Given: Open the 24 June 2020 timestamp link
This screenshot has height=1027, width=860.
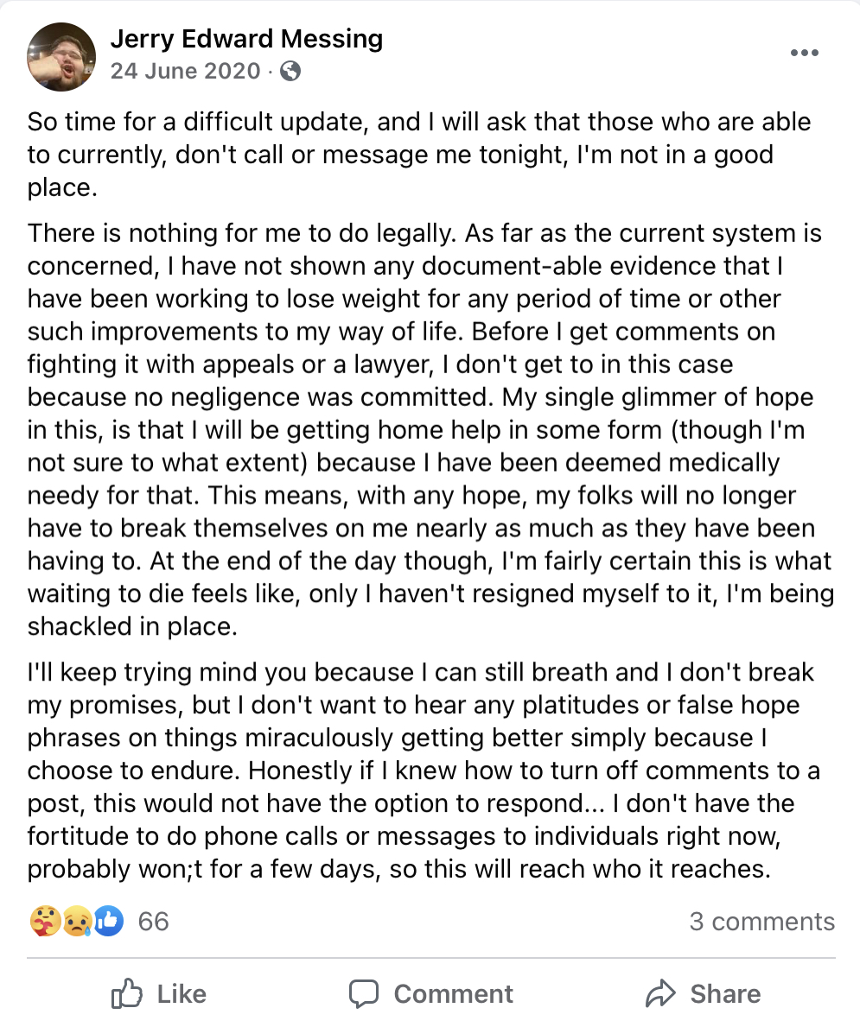Looking at the screenshot, I should click(x=186, y=71).
